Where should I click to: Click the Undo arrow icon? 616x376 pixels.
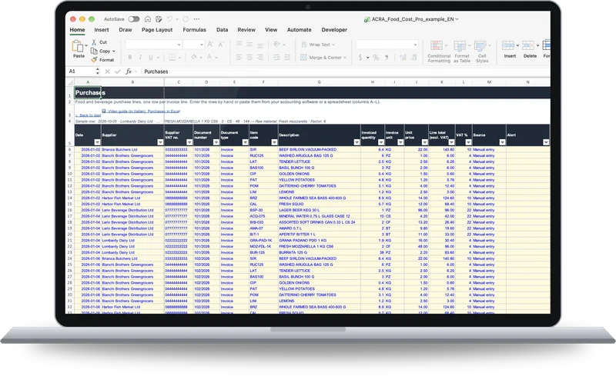click(169, 19)
